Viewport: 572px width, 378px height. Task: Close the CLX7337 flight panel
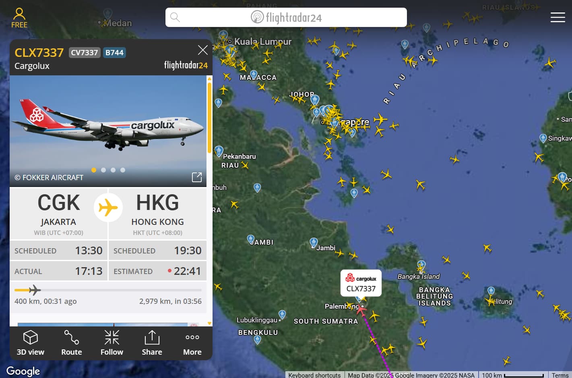[203, 50]
